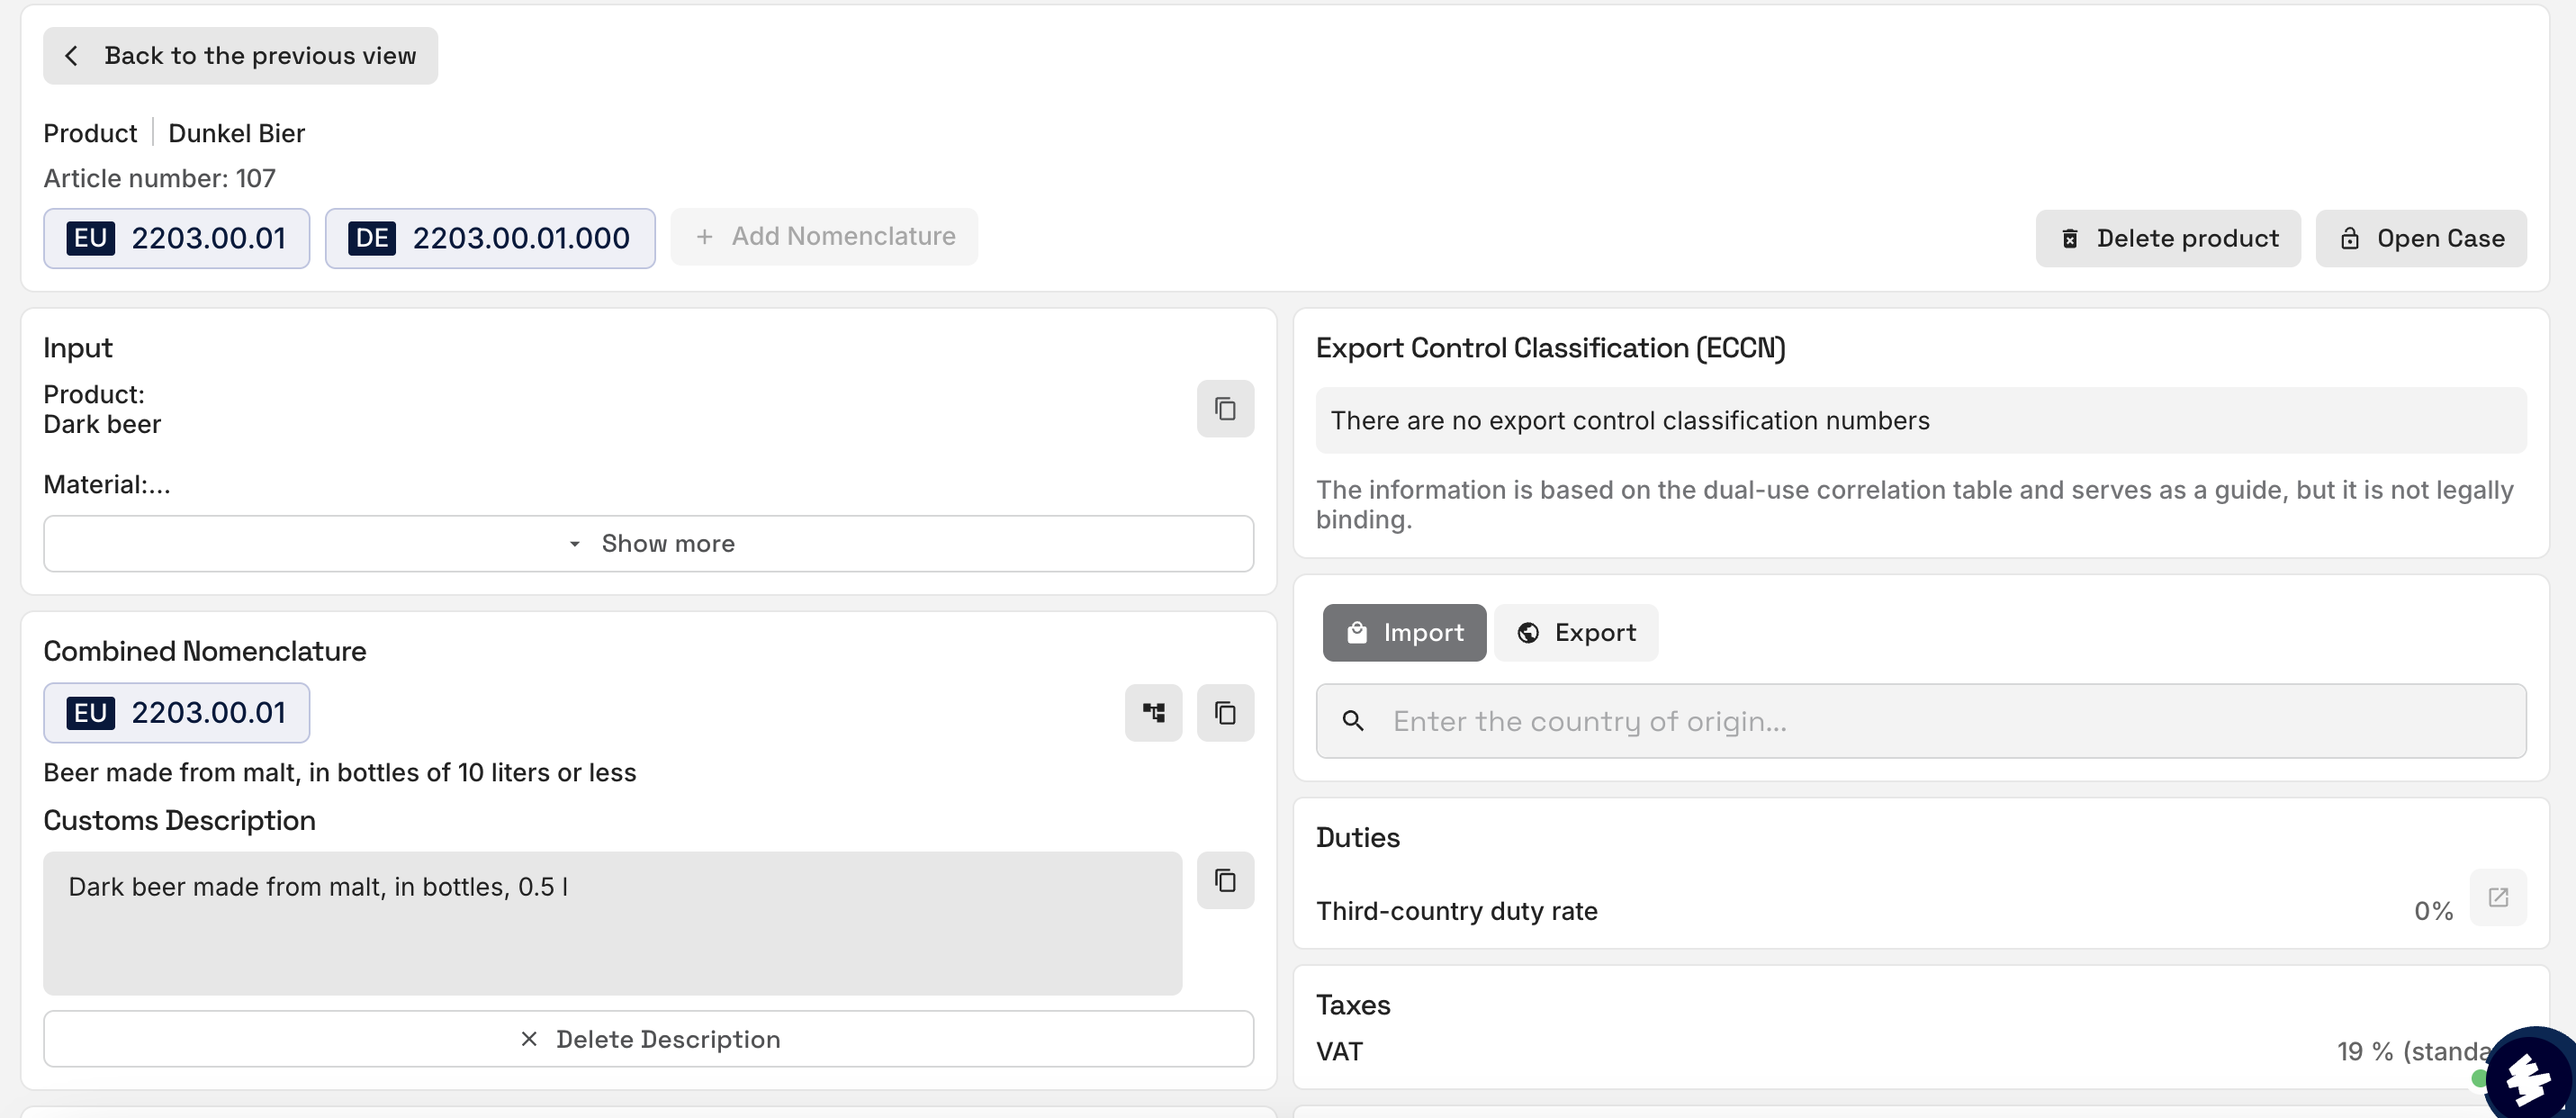Open the chat widget bubble
This screenshot has height=1118, width=2576.
[x=2530, y=1078]
